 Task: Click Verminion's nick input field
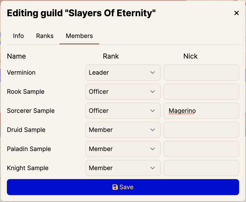click(201, 72)
